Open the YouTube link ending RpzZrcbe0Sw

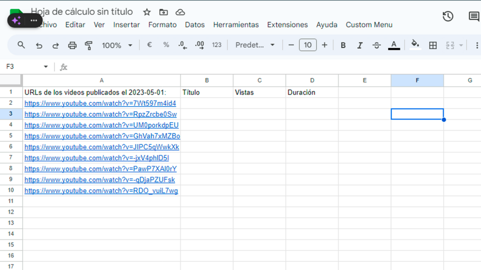coord(101,114)
